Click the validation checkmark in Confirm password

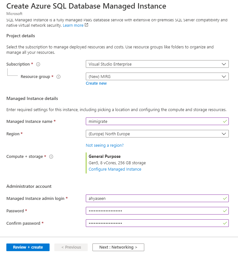(225, 223)
